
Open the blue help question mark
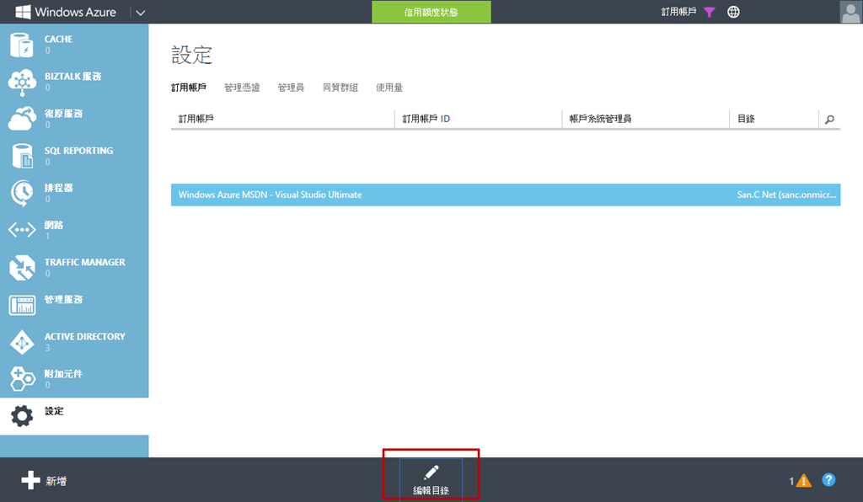coord(828,480)
